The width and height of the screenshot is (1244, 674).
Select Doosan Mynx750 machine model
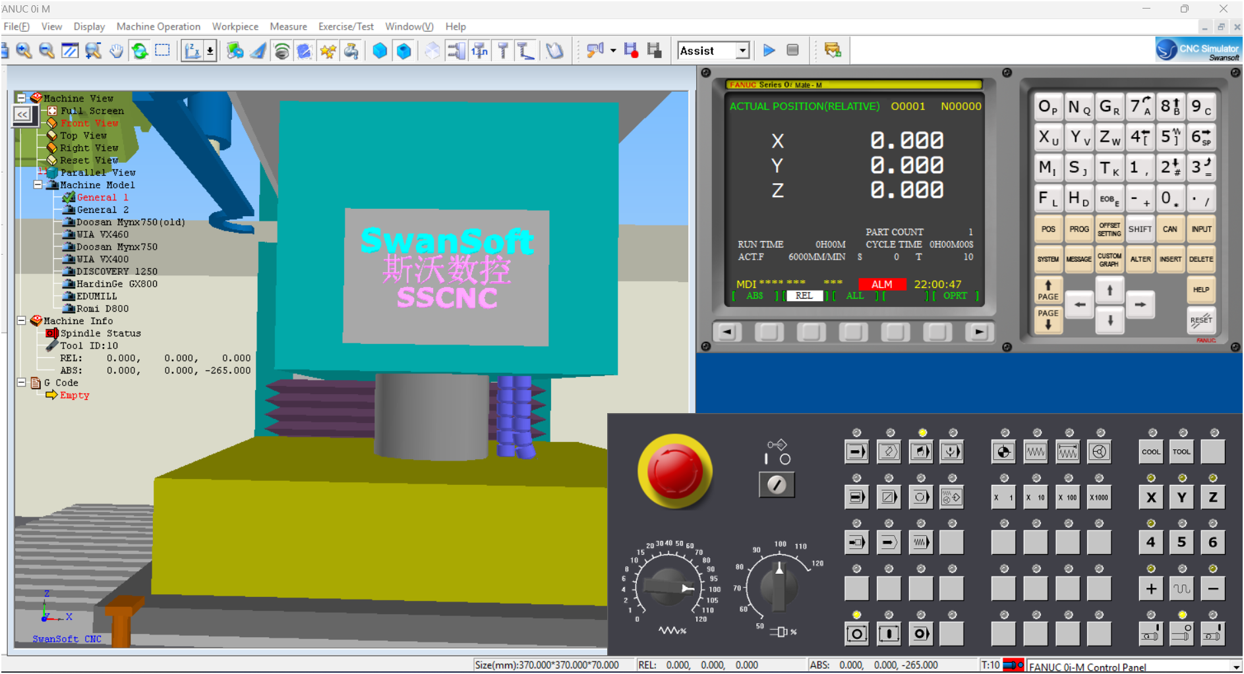117,247
